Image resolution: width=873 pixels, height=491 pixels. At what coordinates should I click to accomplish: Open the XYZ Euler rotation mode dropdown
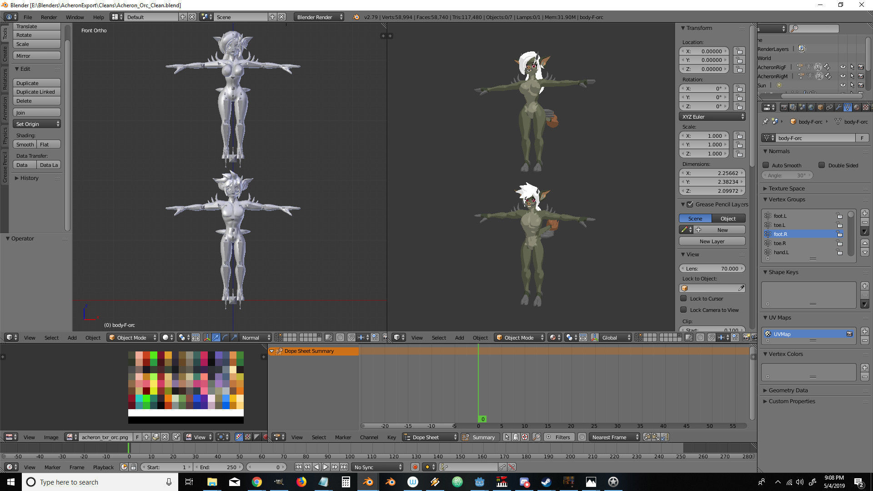[x=712, y=116]
